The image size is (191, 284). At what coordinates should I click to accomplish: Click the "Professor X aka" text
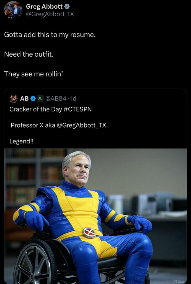point(33,125)
